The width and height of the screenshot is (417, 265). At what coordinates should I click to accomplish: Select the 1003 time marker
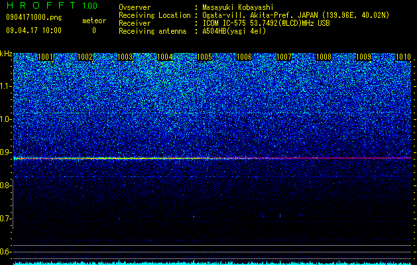tap(125, 57)
